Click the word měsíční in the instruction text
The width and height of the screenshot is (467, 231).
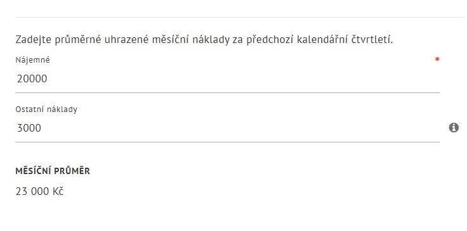(170, 39)
